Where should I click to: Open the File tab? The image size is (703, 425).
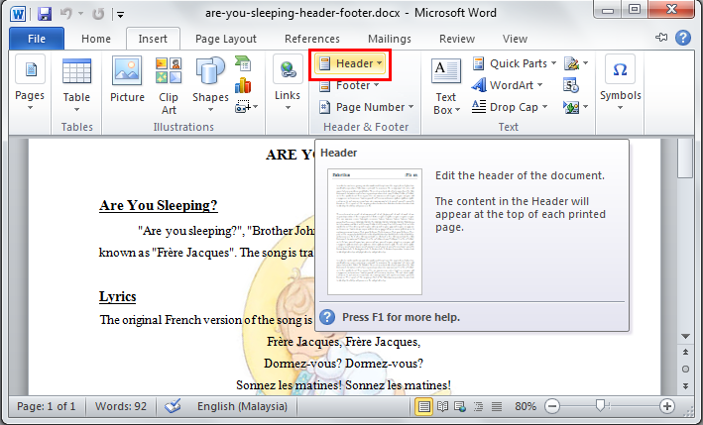pos(37,39)
